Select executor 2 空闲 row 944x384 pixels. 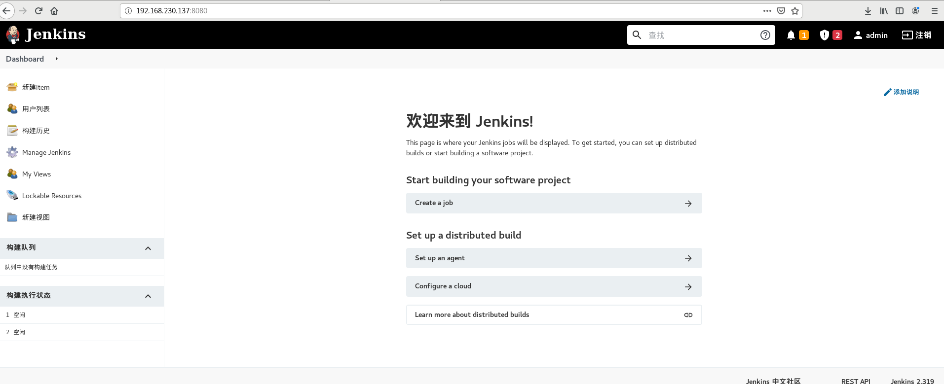[82, 332]
